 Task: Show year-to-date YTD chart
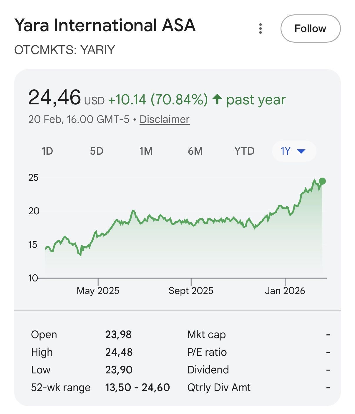(244, 151)
